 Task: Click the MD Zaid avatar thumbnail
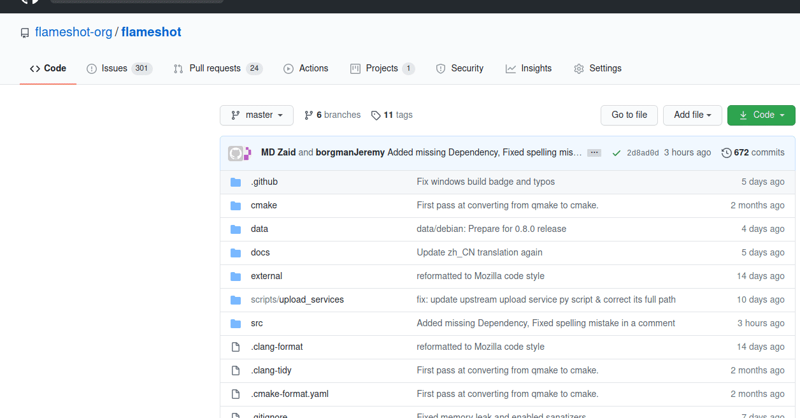click(236, 153)
